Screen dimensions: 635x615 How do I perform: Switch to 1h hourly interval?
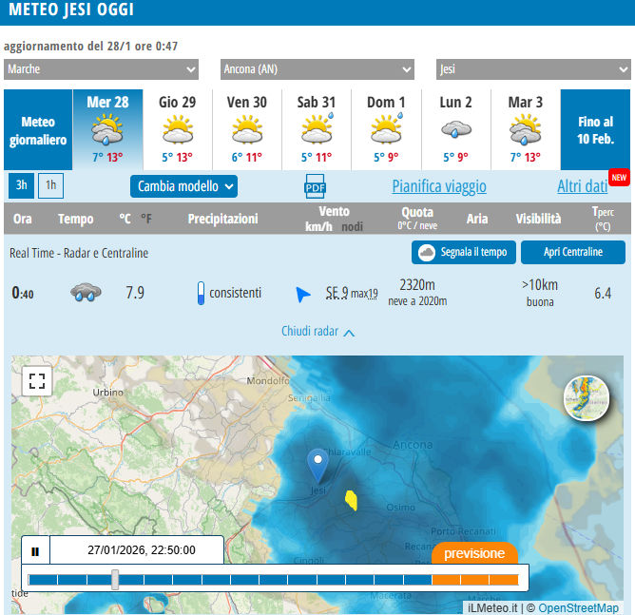pos(50,186)
